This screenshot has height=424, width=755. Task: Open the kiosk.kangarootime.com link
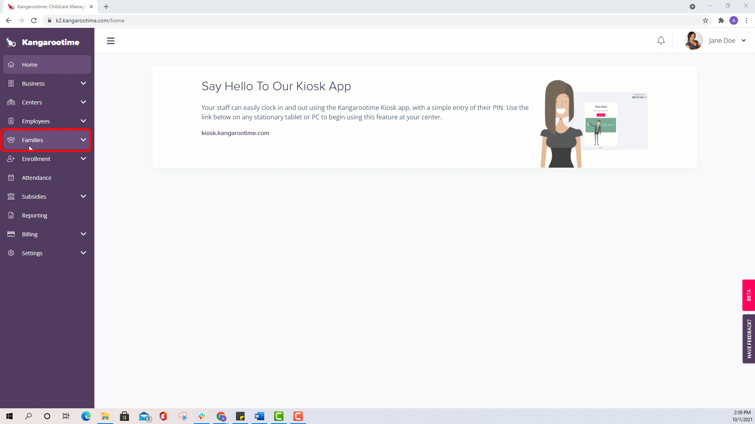coord(235,133)
